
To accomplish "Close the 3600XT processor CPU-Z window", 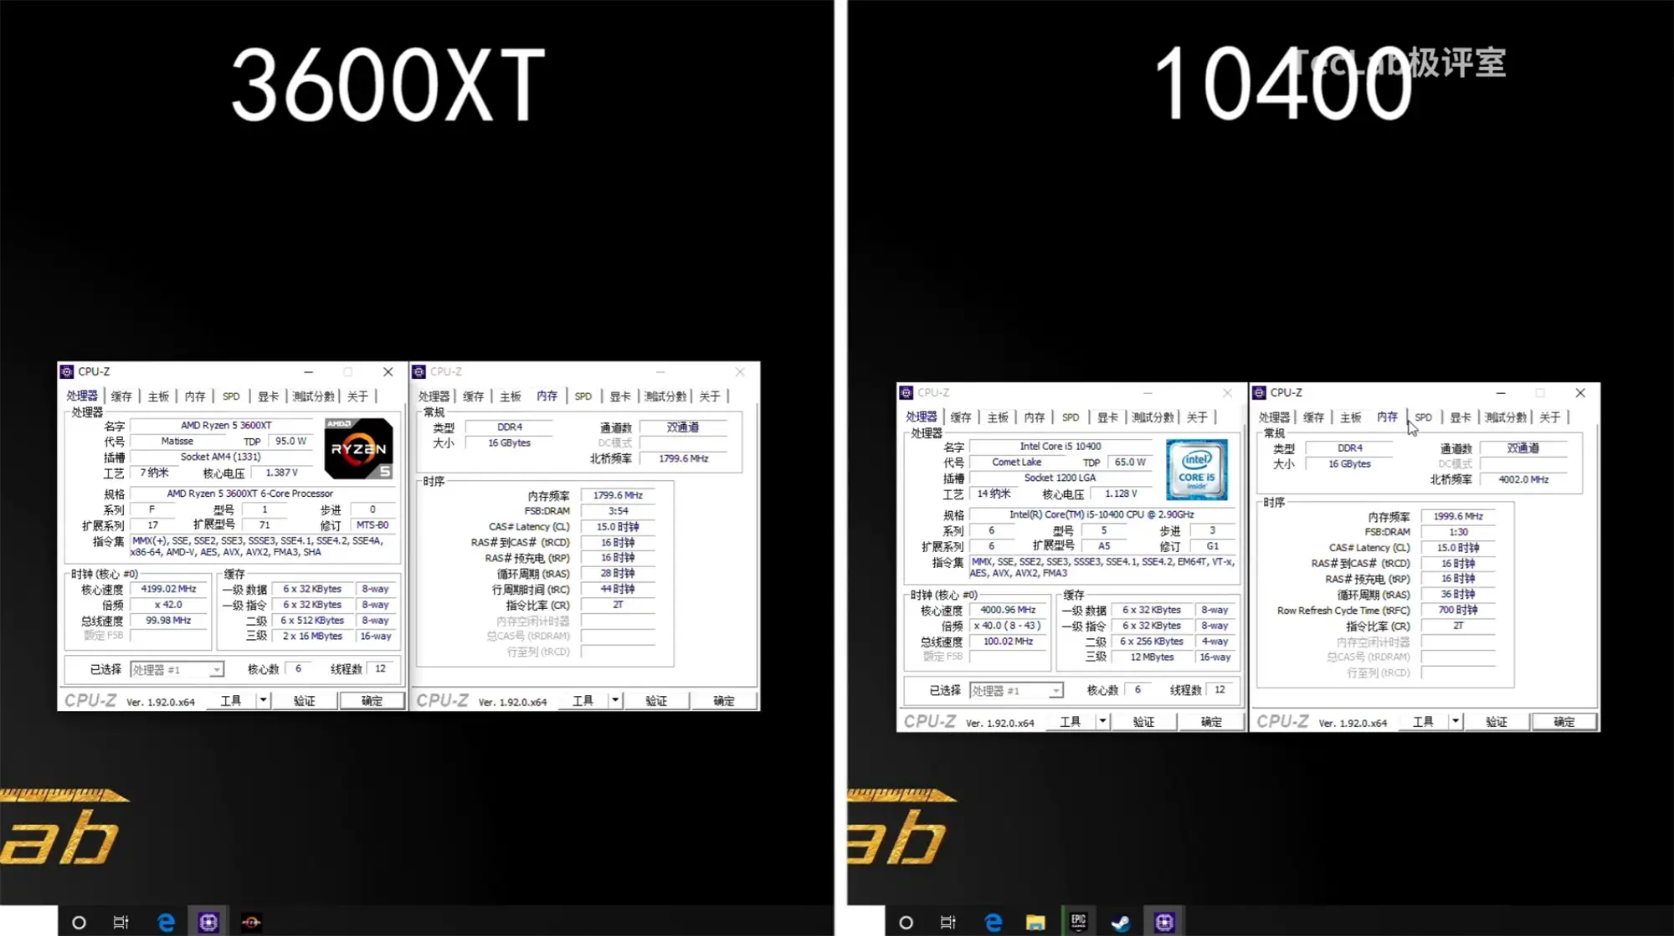I will click(x=388, y=371).
